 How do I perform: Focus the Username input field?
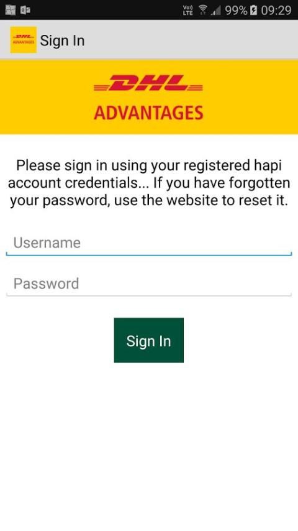(x=149, y=243)
